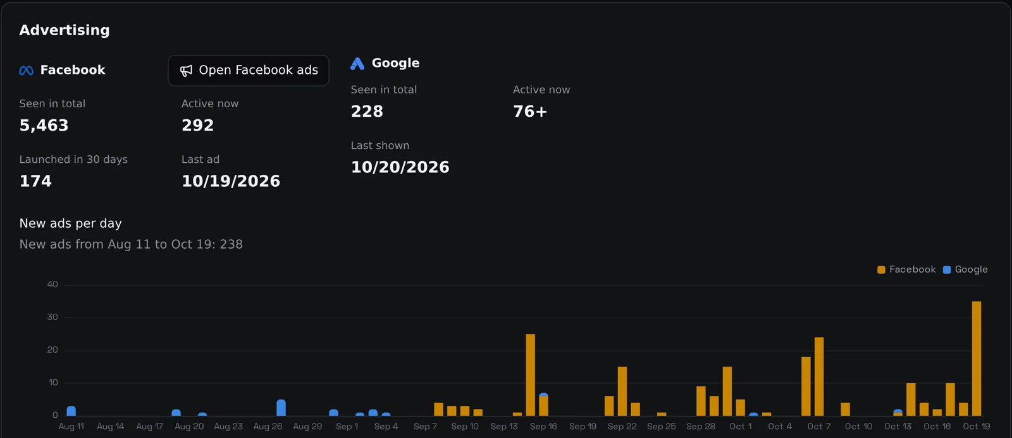Click the tallest Facebook bar near Oct 19
Viewport: 1012px width, 438px height.
977,358
